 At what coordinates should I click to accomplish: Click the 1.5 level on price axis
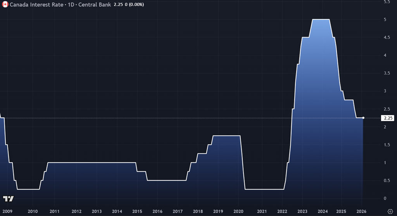387,145
